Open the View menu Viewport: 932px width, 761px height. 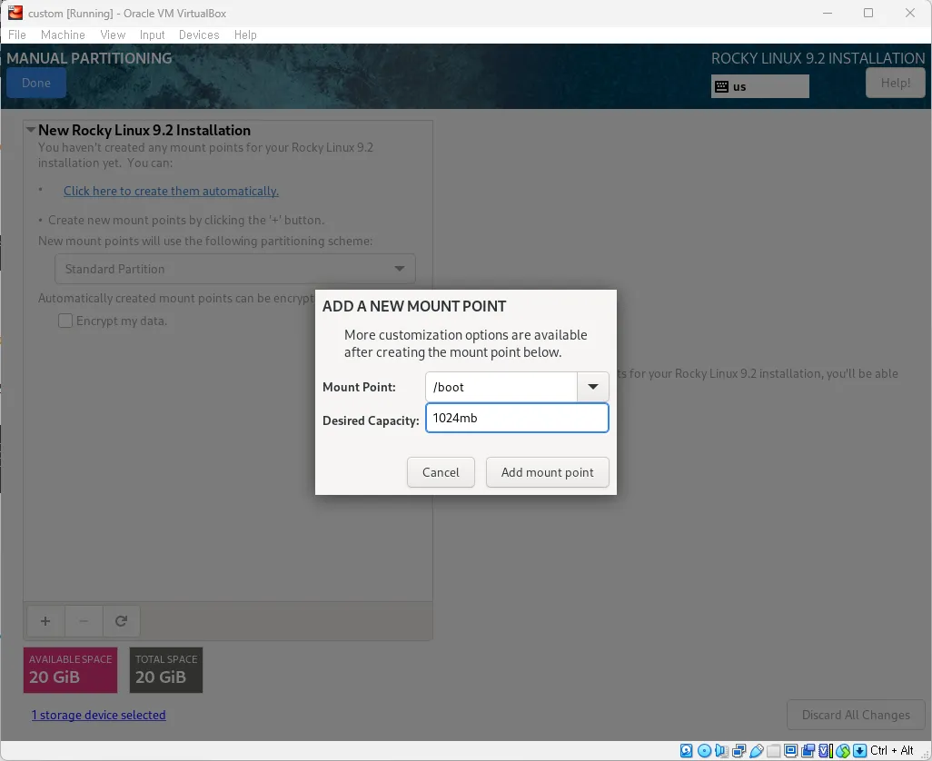pos(113,35)
